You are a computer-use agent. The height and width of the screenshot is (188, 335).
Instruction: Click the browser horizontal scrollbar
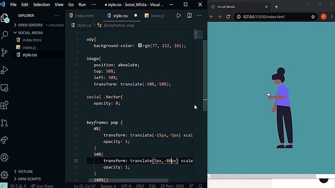(263, 177)
